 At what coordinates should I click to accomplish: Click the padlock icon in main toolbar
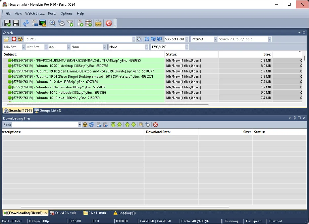tap(98, 23)
